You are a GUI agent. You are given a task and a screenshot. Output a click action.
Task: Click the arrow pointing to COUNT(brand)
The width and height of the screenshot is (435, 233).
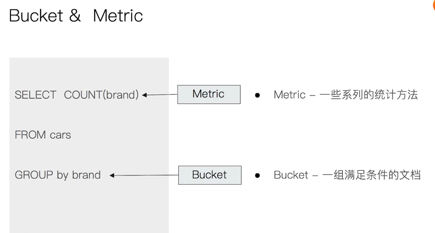point(160,95)
